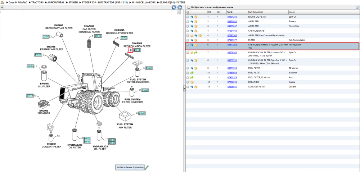Click box icon for part 87409377
The height and width of the screenshot is (172, 360).
point(196,40)
